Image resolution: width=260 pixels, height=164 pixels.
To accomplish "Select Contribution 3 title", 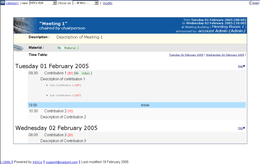I will point(55,135).
